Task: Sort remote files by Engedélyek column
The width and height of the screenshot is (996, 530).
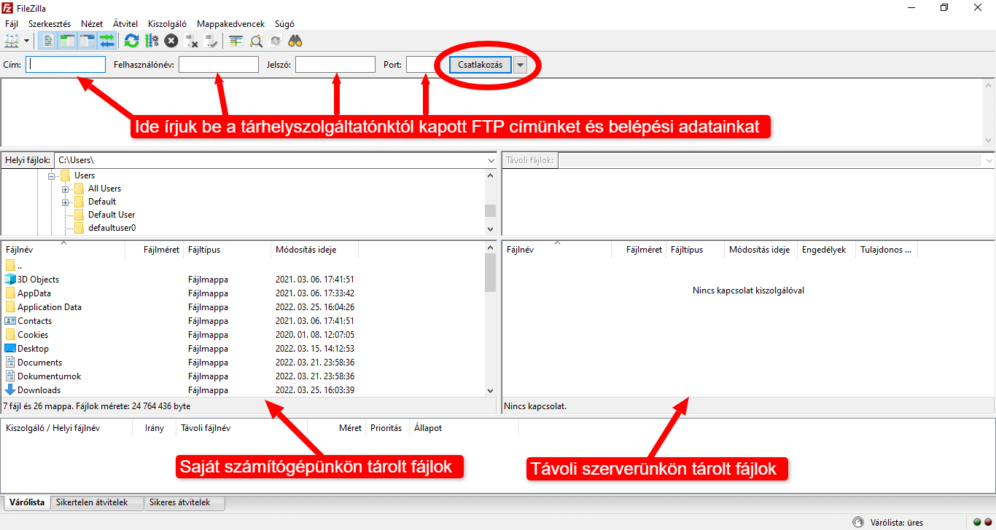Action: (826, 250)
